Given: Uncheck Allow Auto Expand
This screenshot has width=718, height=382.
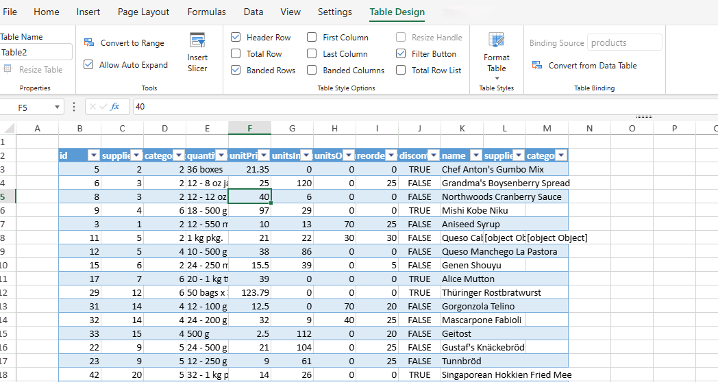Looking at the screenshot, I should tap(88, 65).
